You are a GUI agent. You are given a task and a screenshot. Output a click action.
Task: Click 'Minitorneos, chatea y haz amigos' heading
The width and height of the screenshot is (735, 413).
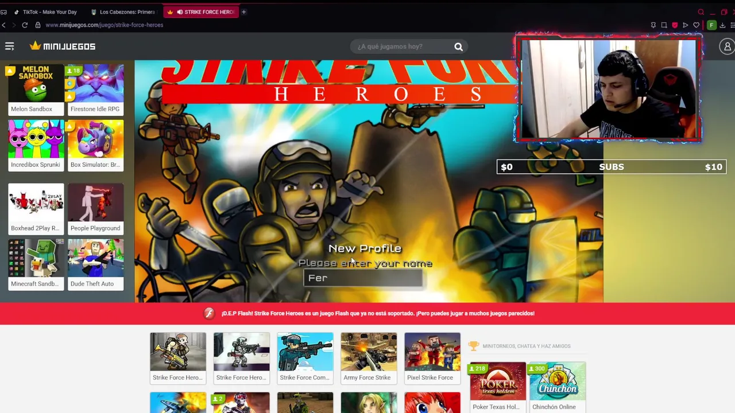coord(527,346)
